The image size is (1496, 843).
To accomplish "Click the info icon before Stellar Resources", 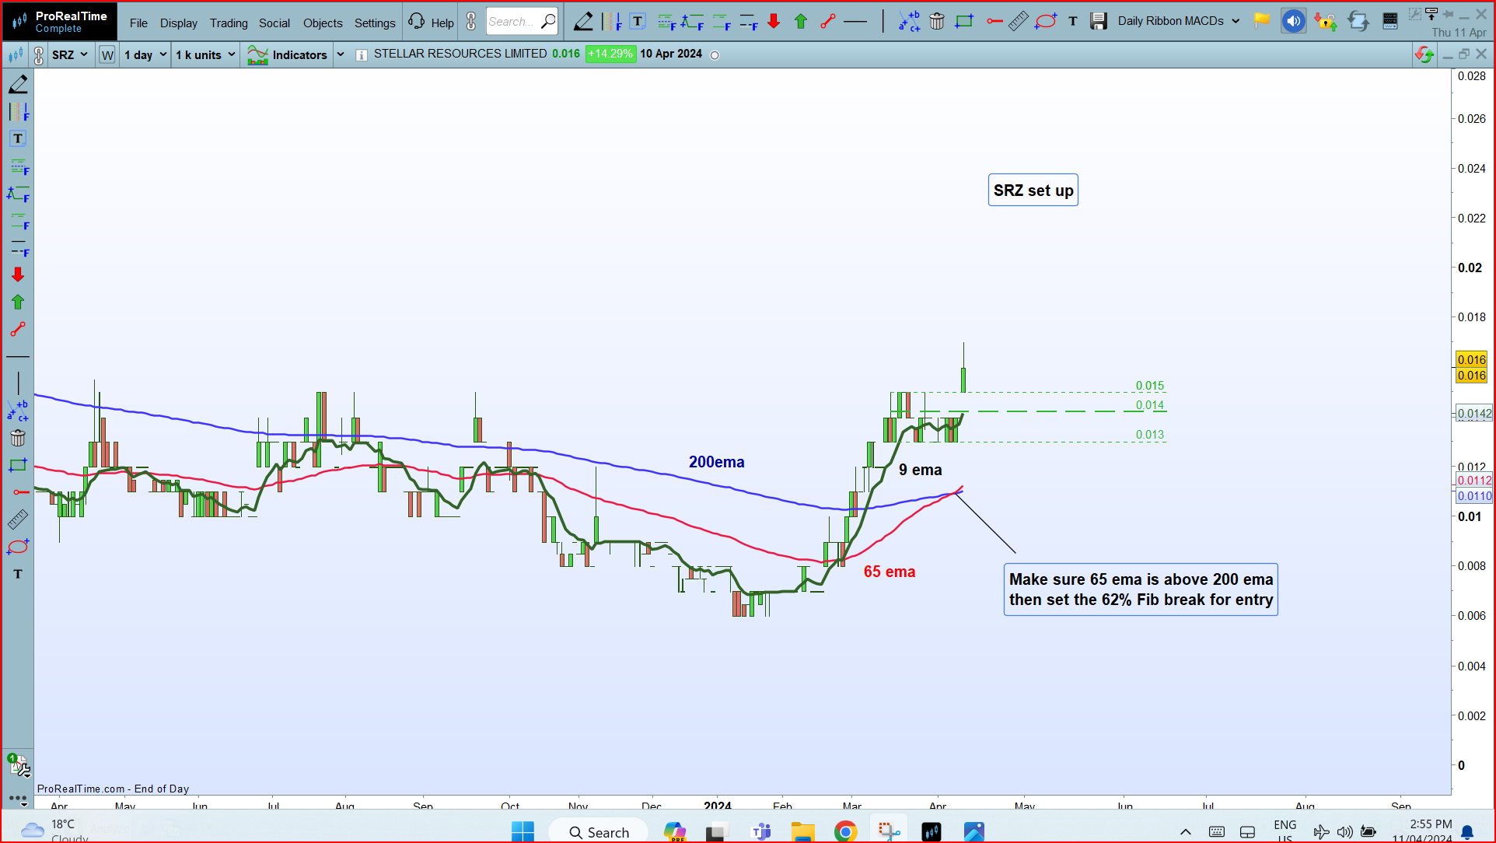I will 362,55.
